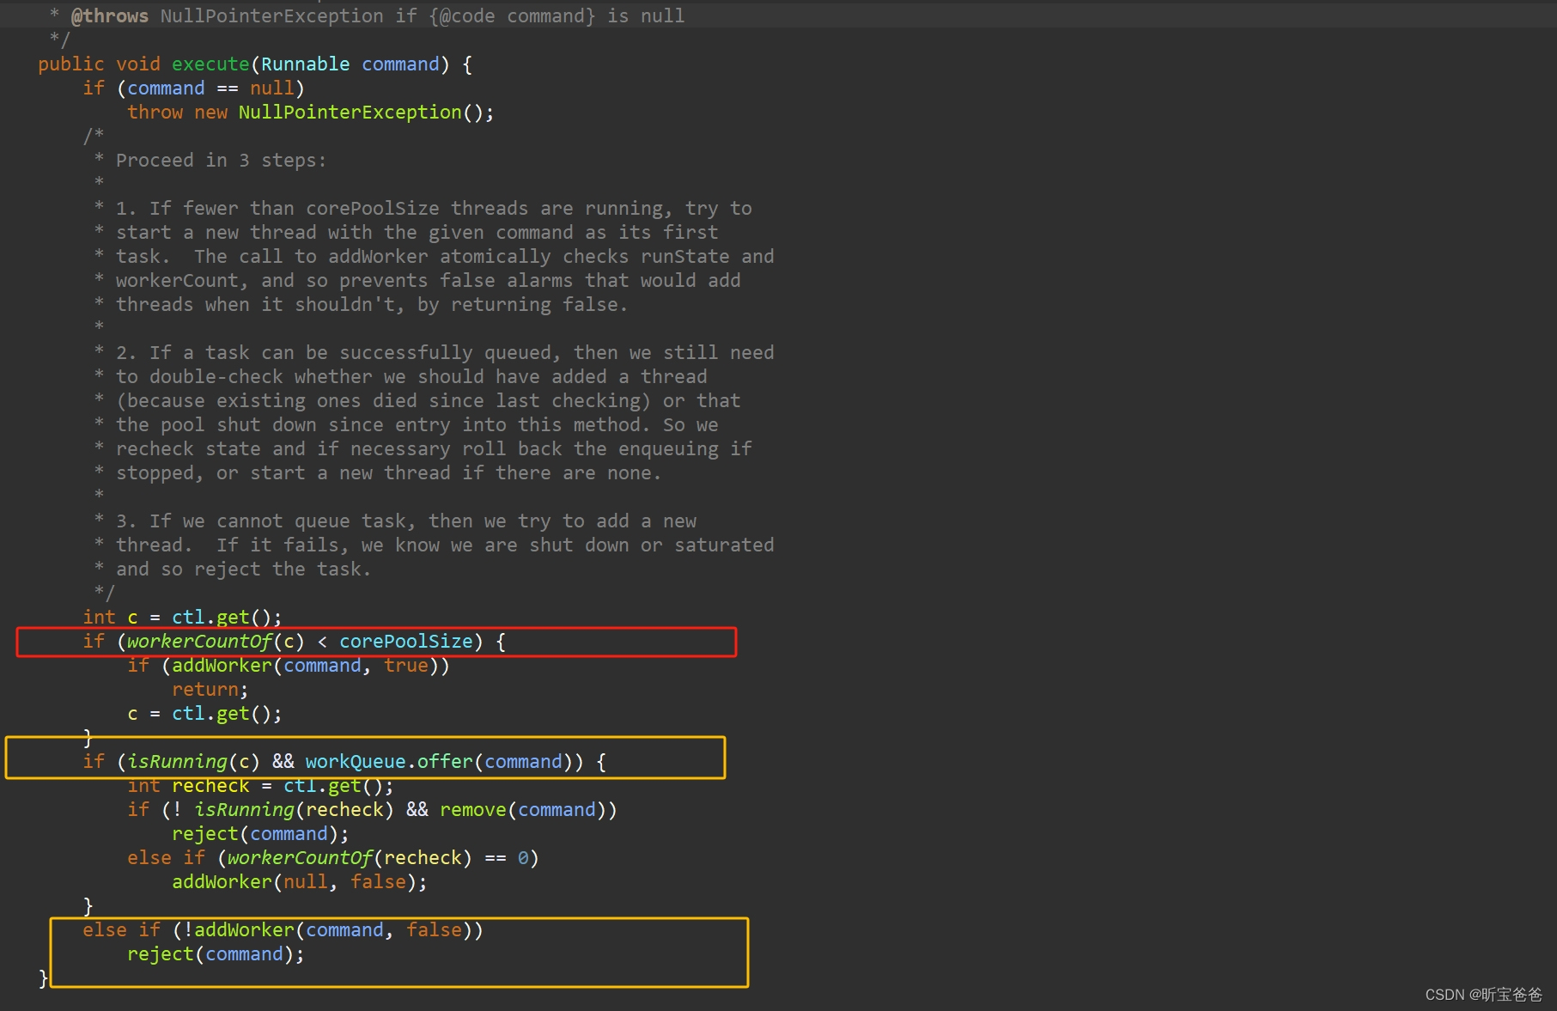Click the comment line 'the pool shut down since entry'
The height and width of the screenshot is (1011, 1557).
[x=417, y=425]
